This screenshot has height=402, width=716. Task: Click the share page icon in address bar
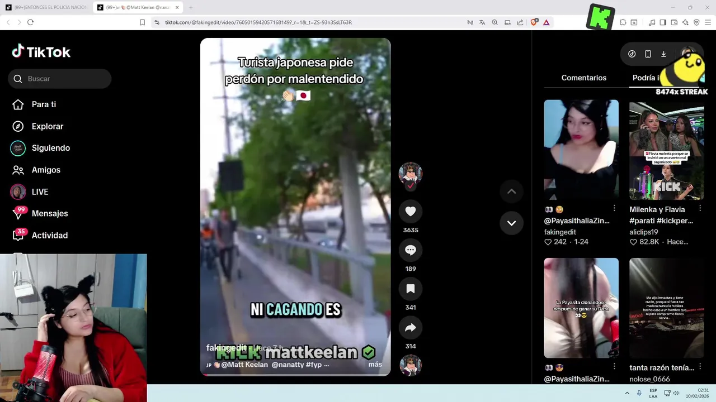pyautogui.click(x=520, y=22)
